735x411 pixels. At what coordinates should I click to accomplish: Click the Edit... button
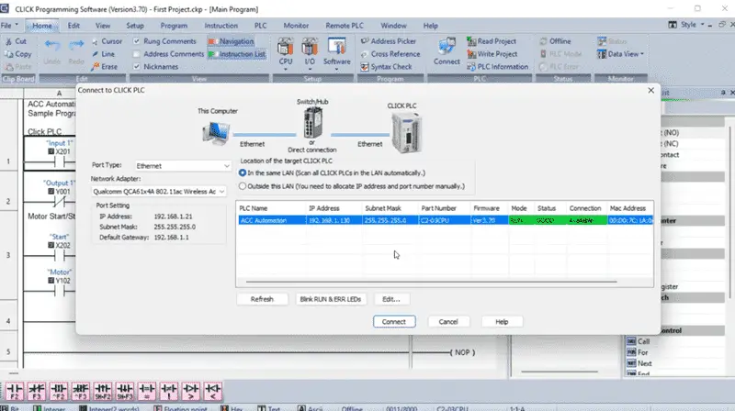(391, 299)
